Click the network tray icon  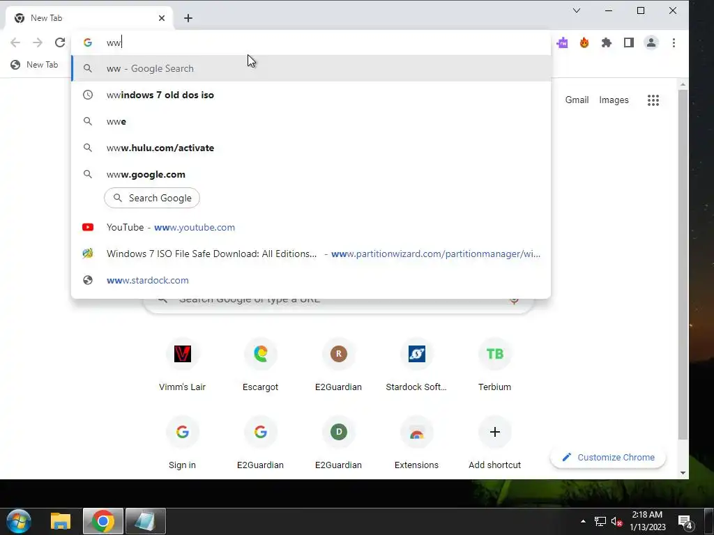point(600,521)
